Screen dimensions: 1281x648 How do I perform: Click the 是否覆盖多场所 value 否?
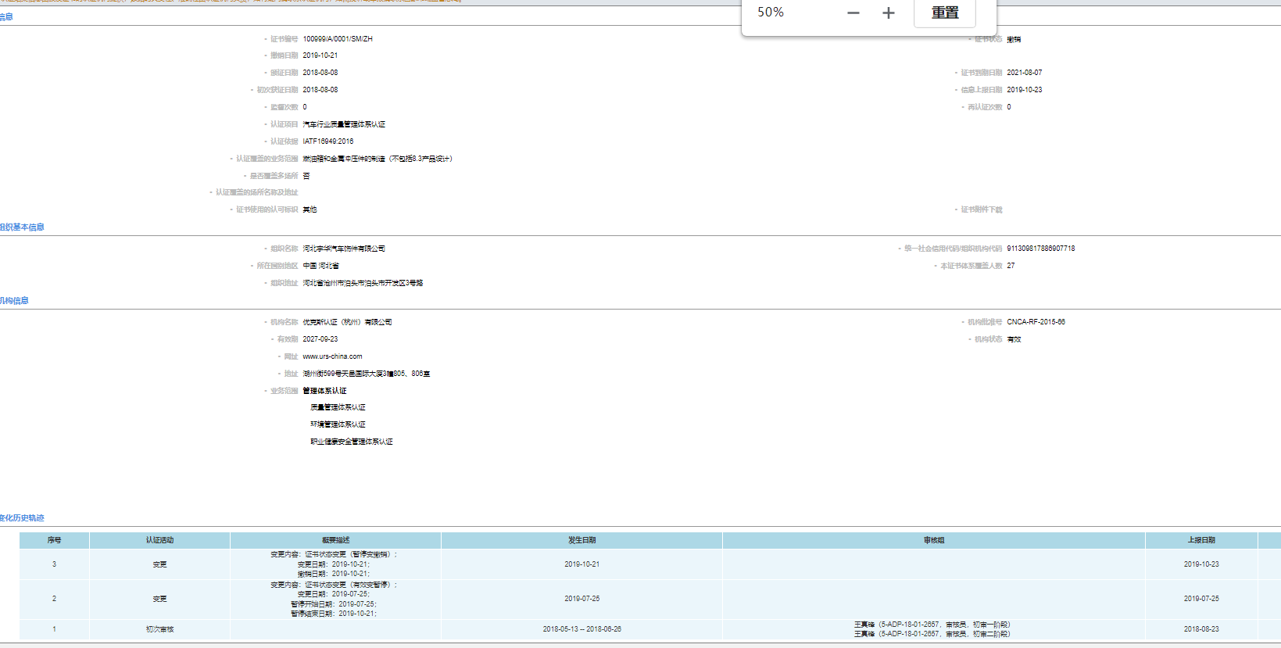coord(306,176)
